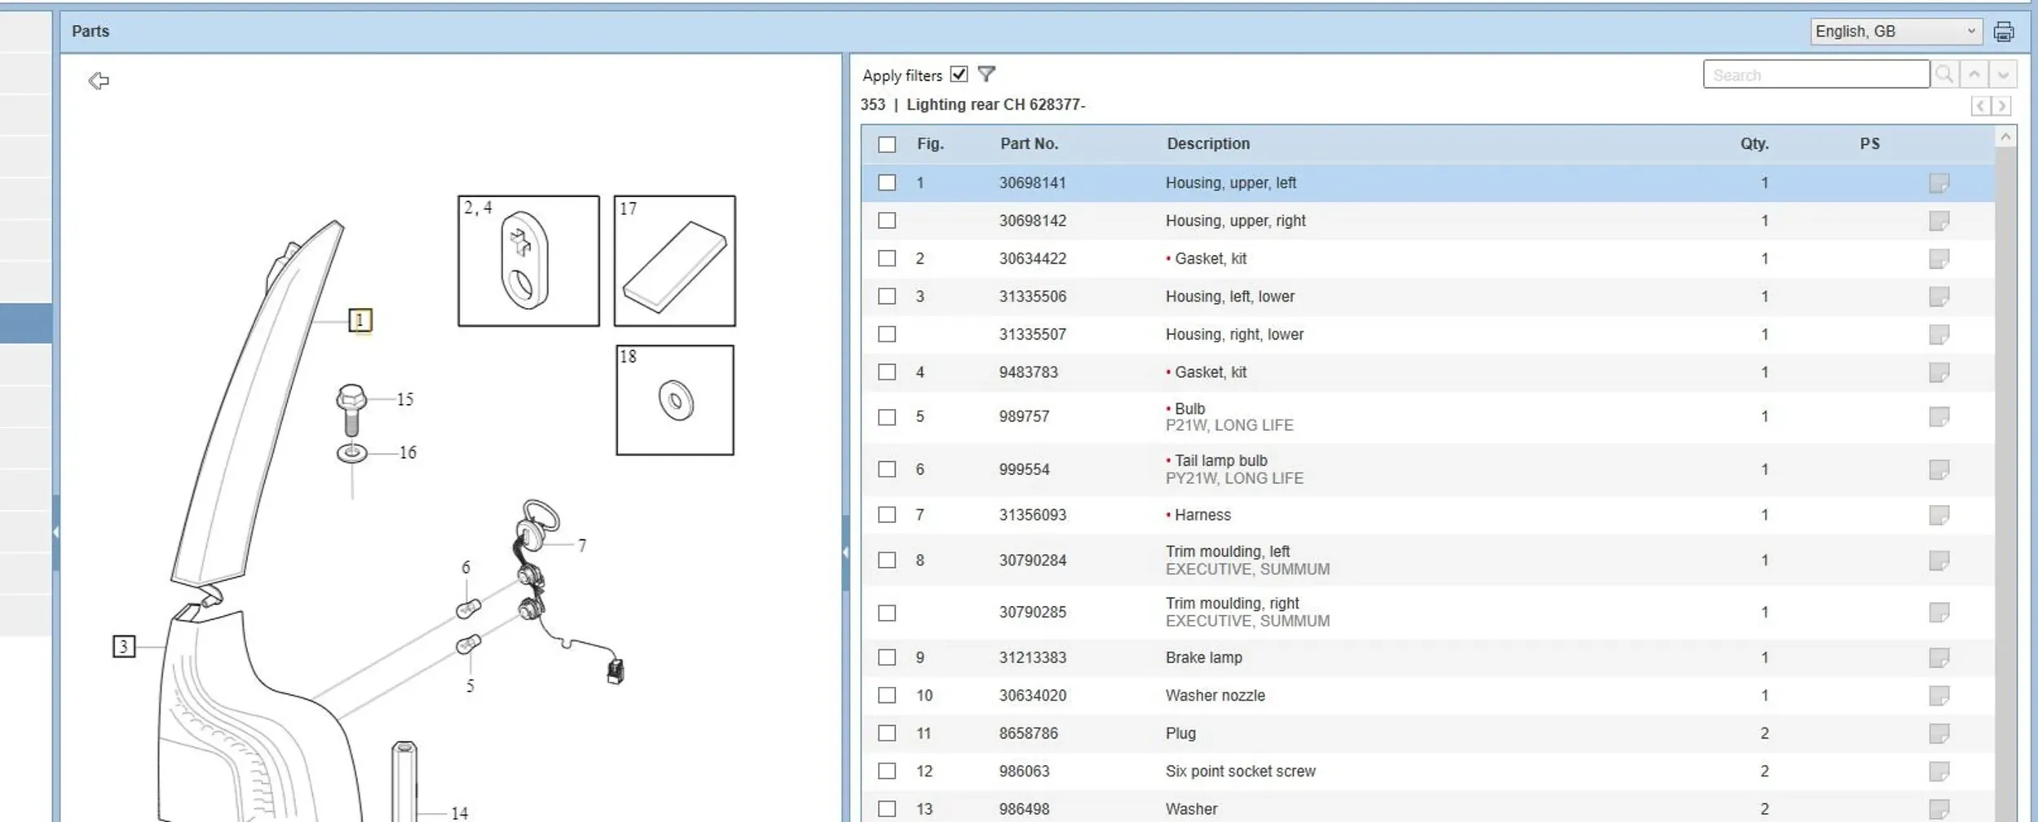Click the scrollbar up arrow of parts table
The width and height of the screenshot is (2038, 822).
(2006, 137)
